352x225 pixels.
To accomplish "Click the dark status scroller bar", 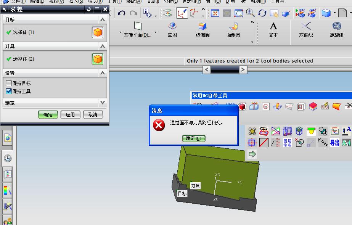I will click(x=225, y=70).
